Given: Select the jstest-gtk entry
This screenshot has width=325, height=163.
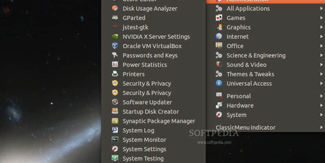Looking at the screenshot, I should 154,27.
